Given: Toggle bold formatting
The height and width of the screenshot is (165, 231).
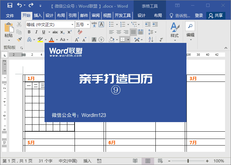Looking at the screenshot, I should point(29,32).
